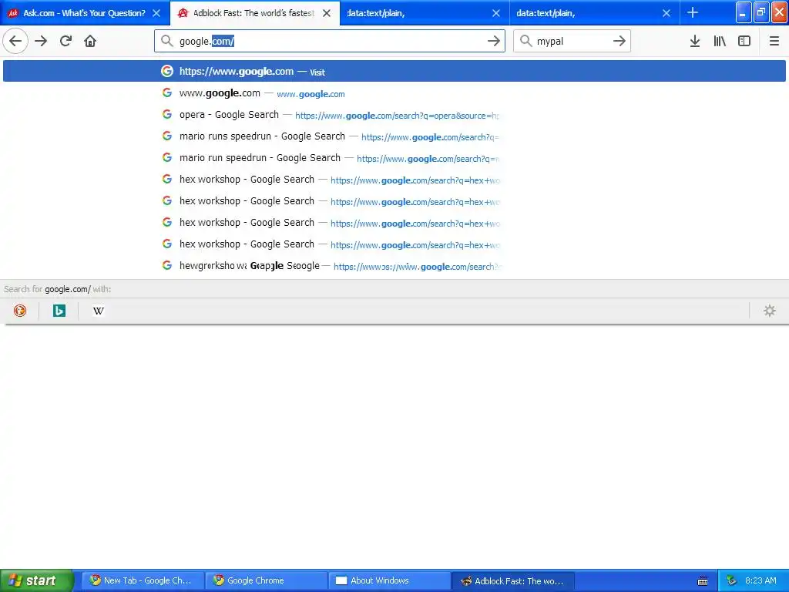This screenshot has width=789, height=592.
Task: Switch to New Tab - Google Chrome taskbar item
Action: (x=143, y=580)
